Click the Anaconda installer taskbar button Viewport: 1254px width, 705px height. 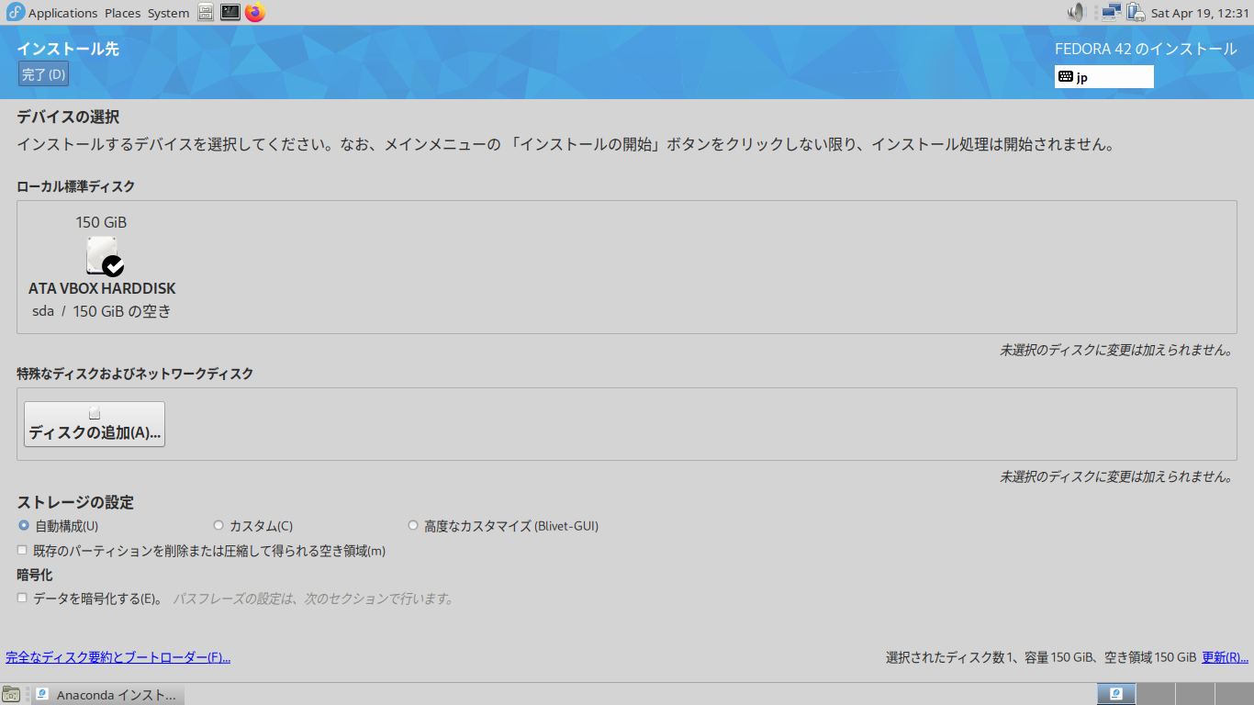tap(108, 695)
